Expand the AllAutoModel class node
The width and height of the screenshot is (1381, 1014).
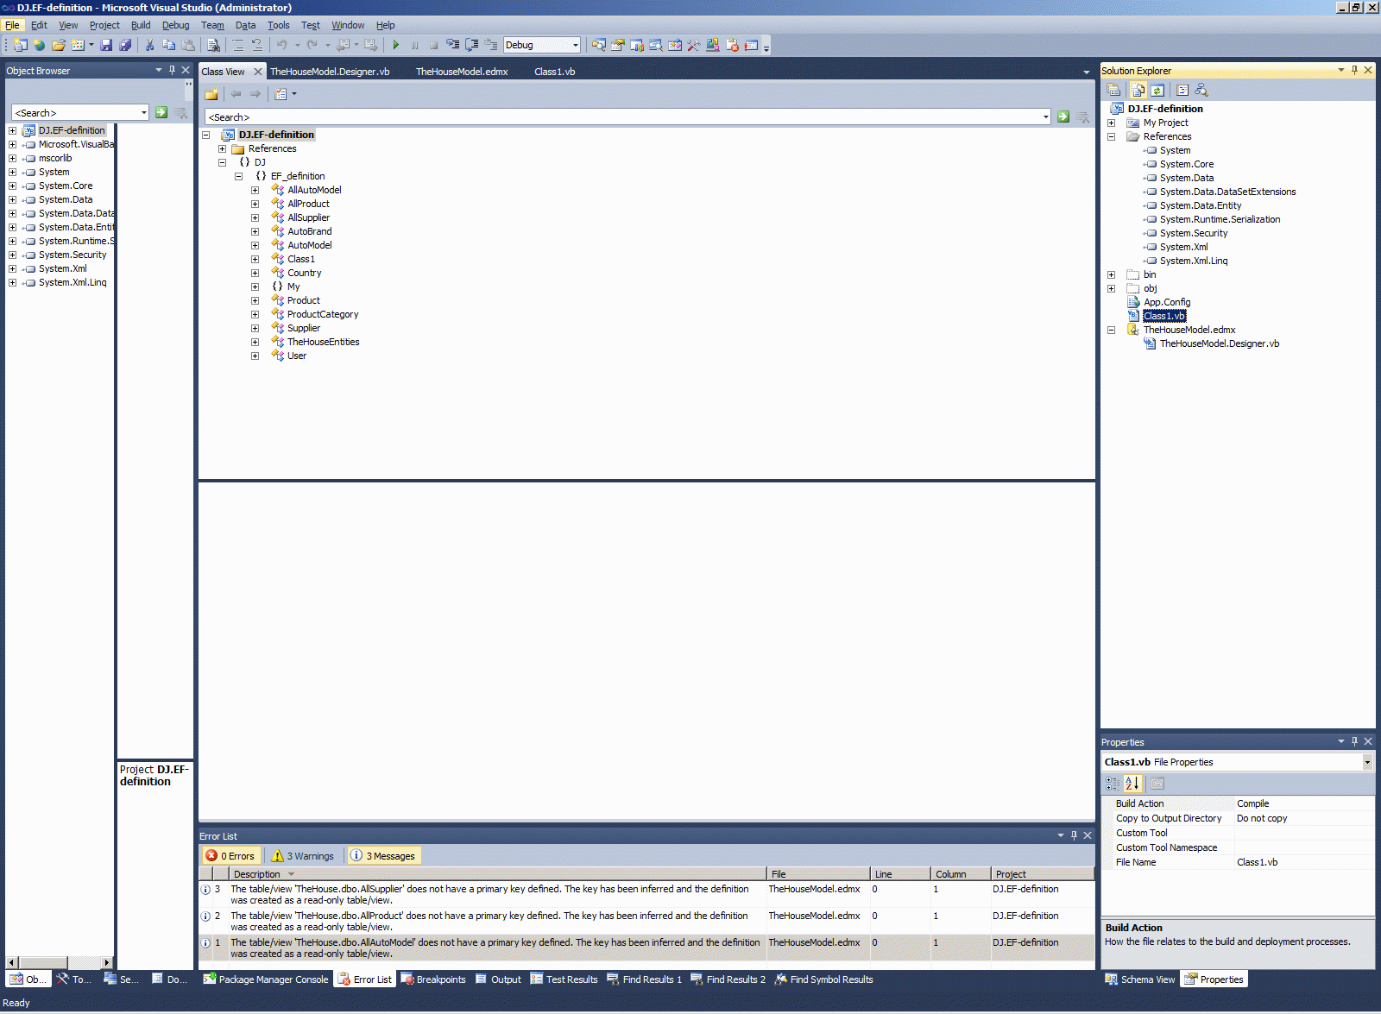click(255, 190)
